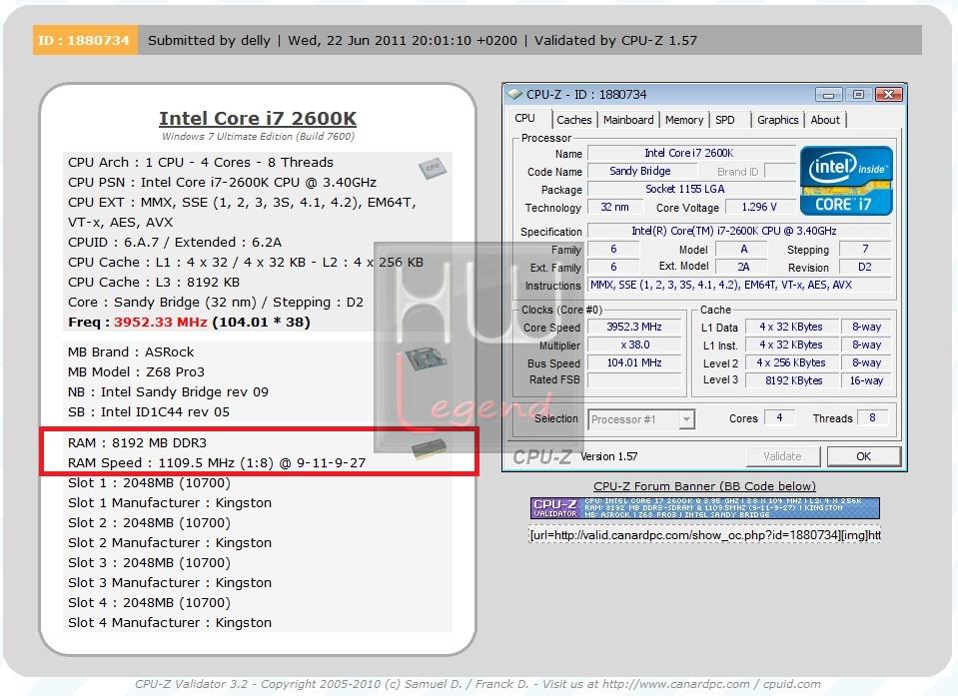Open the About tab

pyautogui.click(x=825, y=120)
